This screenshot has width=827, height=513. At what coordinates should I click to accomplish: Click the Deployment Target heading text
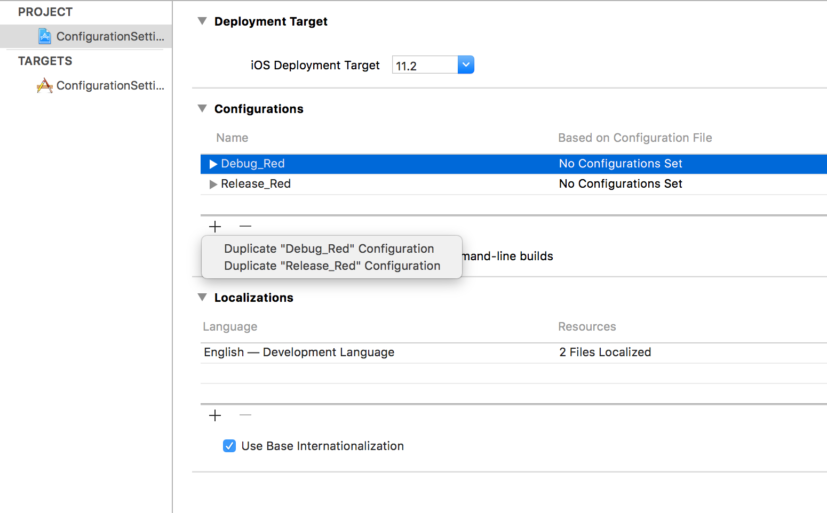(x=271, y=21)
